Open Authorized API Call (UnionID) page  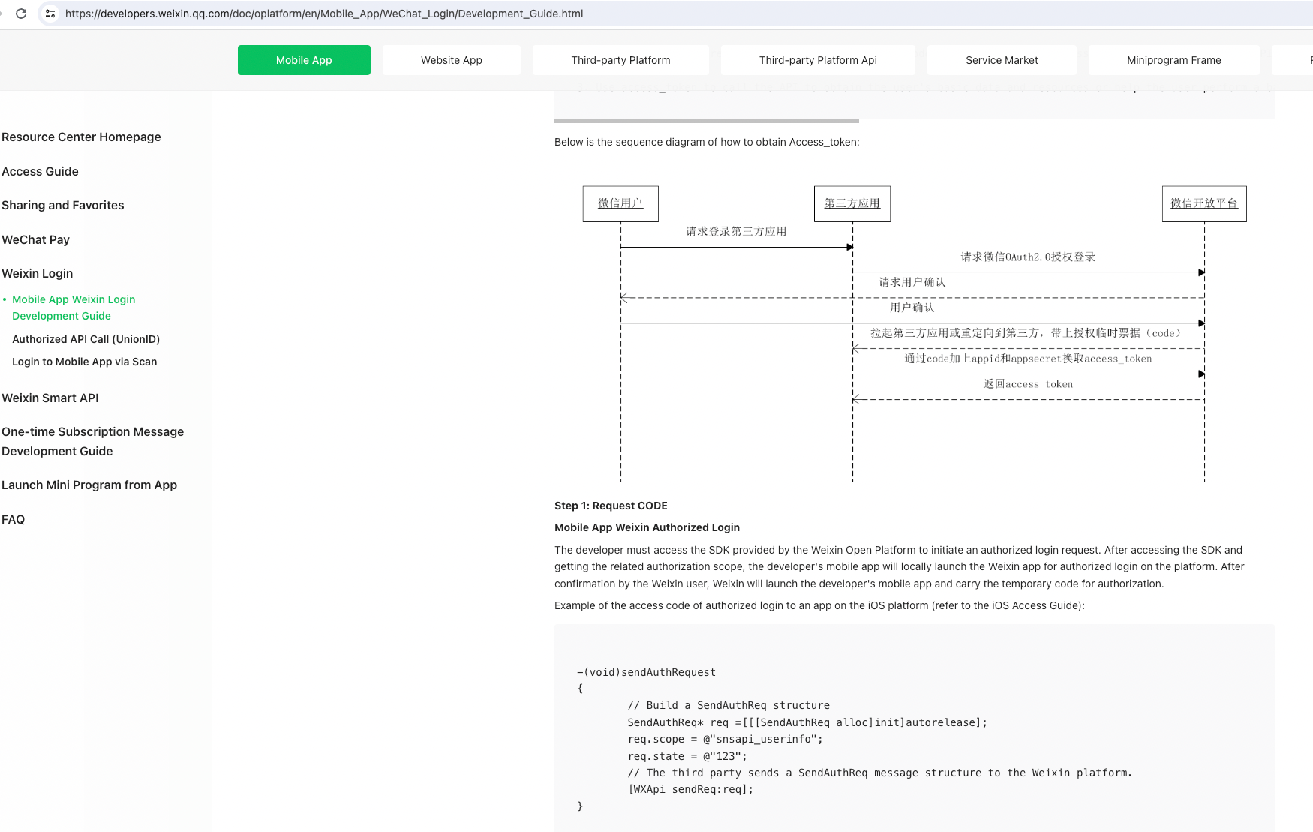click(86, 339)
